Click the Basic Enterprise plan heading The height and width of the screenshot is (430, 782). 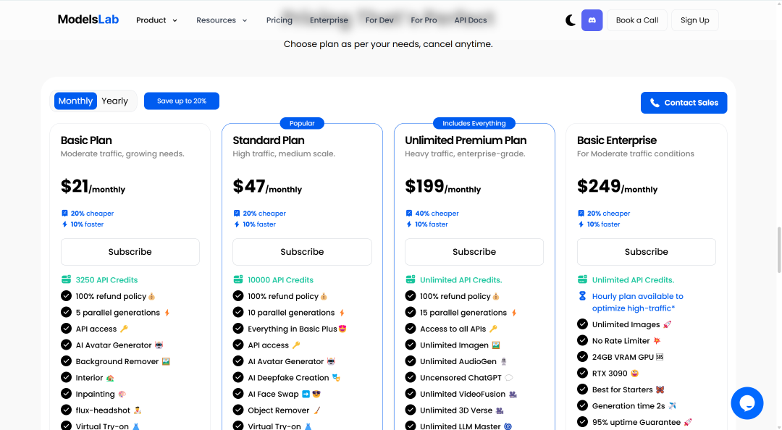(x=617, y=140)
